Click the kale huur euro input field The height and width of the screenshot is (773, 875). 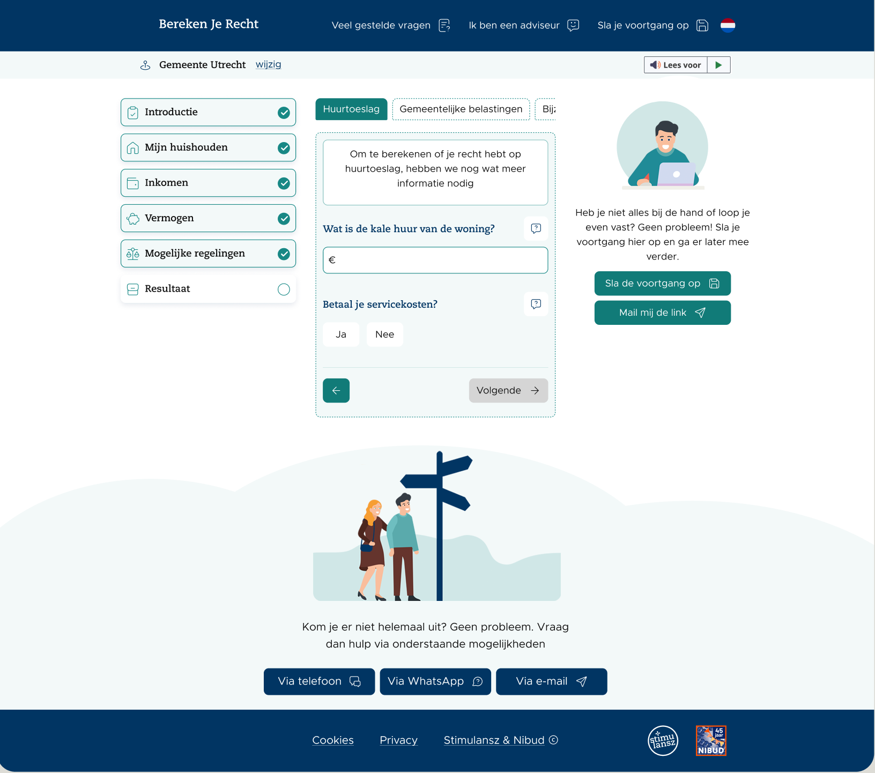point(435,261)
